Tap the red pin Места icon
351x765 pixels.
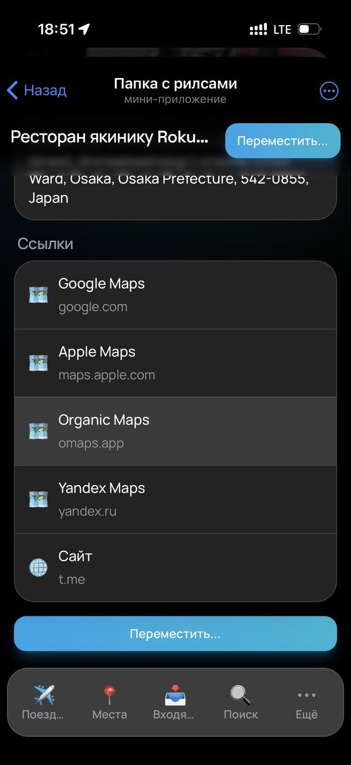[x=110, y=695]
